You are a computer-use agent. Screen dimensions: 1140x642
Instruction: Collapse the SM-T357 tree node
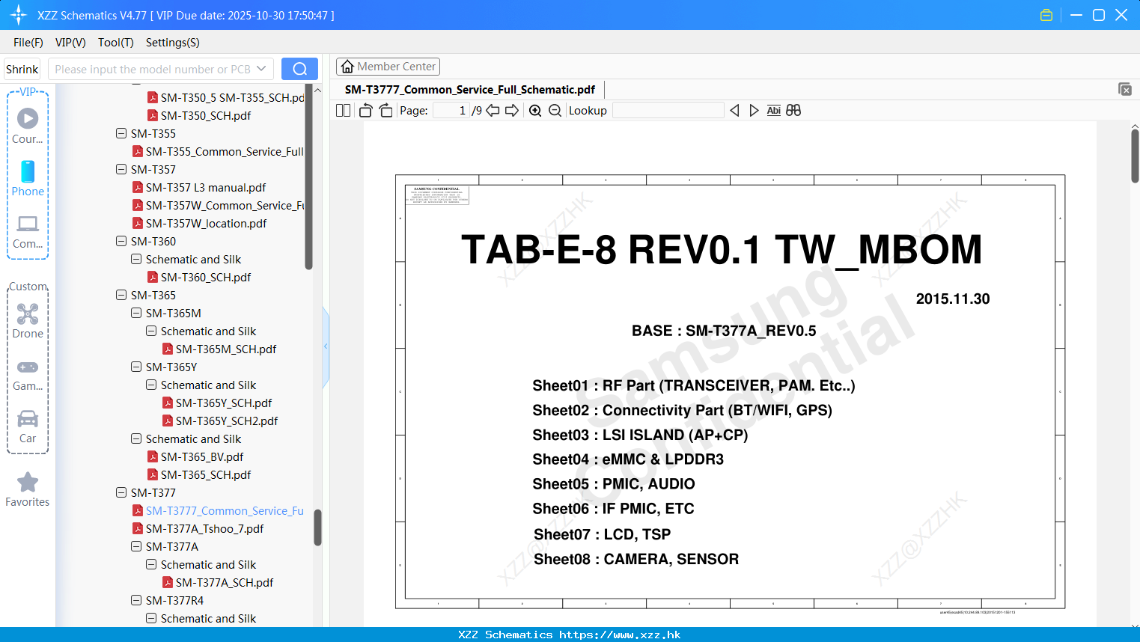tap(121, 169)
